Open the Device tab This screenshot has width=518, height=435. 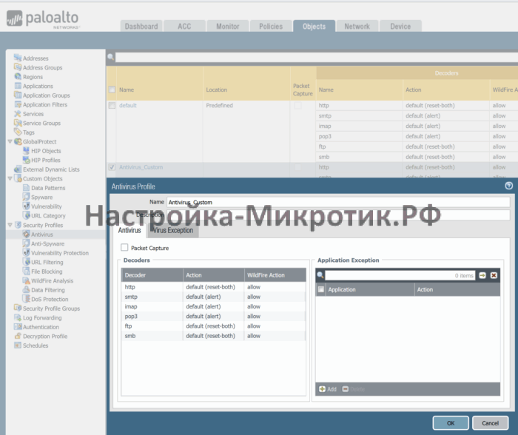pos(400,26)
